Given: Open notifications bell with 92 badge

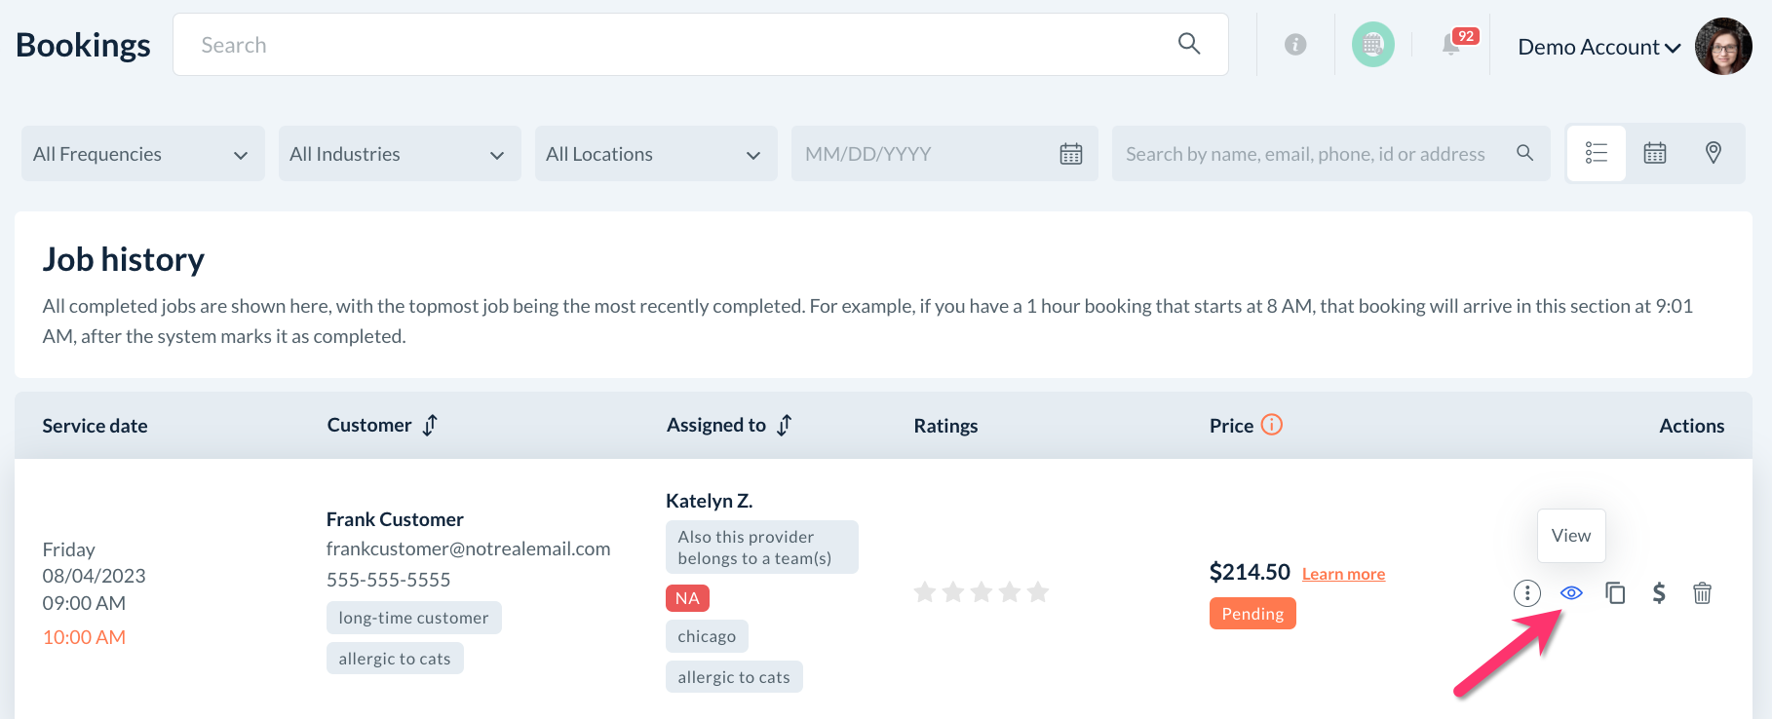Looking at the screenshot, I should [1451, 45].
